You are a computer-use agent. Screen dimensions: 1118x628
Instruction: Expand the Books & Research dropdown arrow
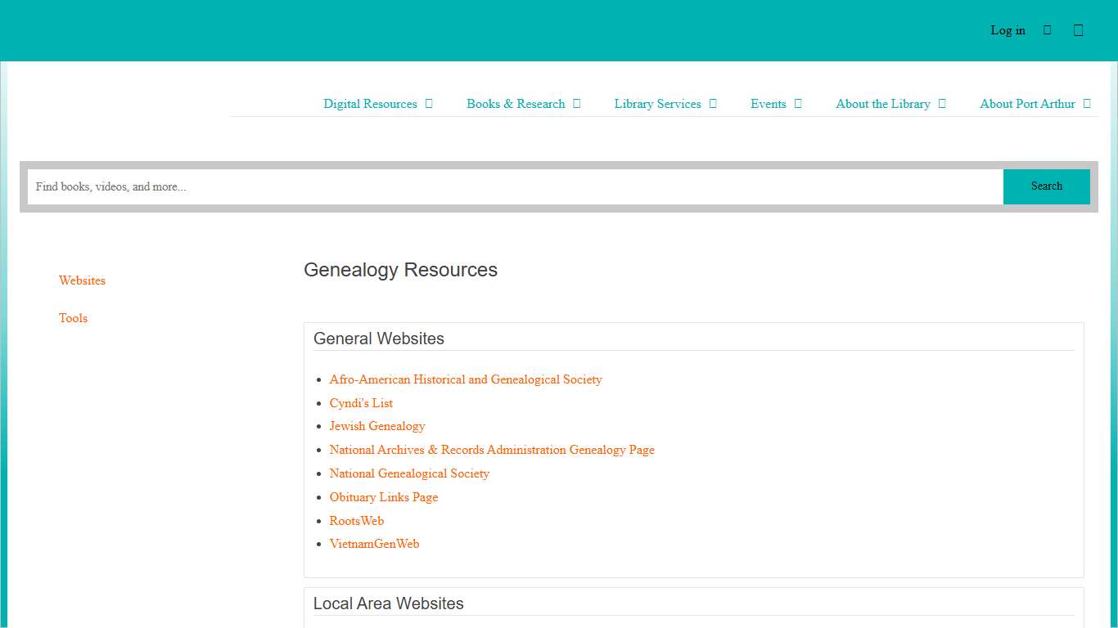point(576,104)
